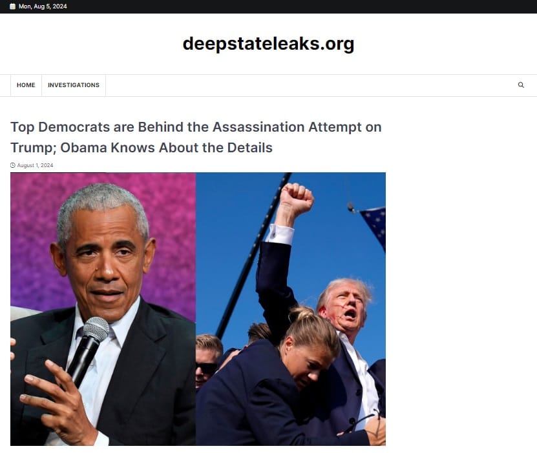Click the deepstateleaks.org site title
Screen dimensions: 537x453
click(269, 44)
